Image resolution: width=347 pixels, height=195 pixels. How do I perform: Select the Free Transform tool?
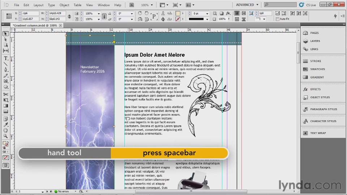tap(5, 100)
